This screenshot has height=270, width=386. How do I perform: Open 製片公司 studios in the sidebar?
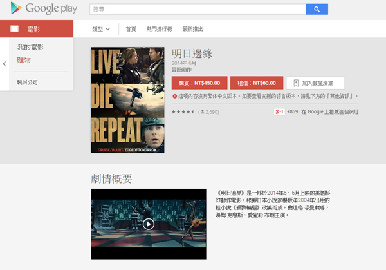tap(27, 82)
